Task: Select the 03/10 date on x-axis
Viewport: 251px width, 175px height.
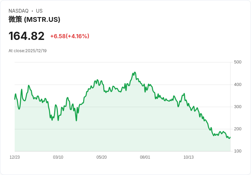Action: click(x=58, y=157)
